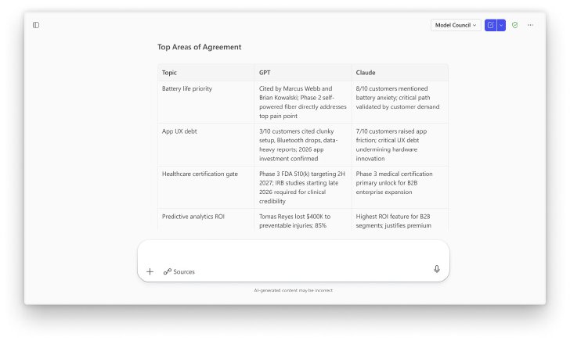Start a new chat with compose icon

click(490, 25)
